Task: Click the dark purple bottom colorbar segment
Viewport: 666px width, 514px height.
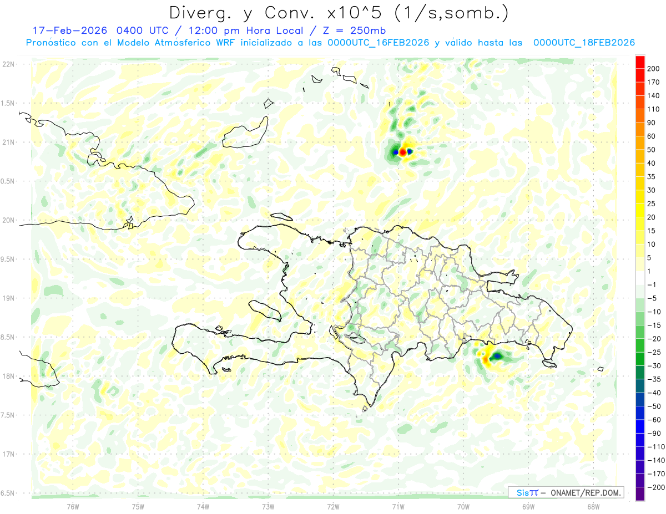Action: point(640,493)
